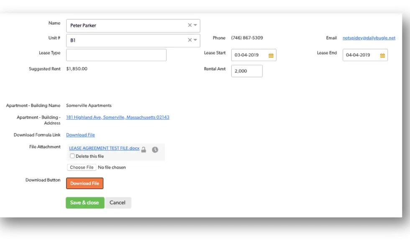This screenshot has height=244, width=410.
Task: Click the phone number (746) 867-5309
Action: click(x=247, y=38)
